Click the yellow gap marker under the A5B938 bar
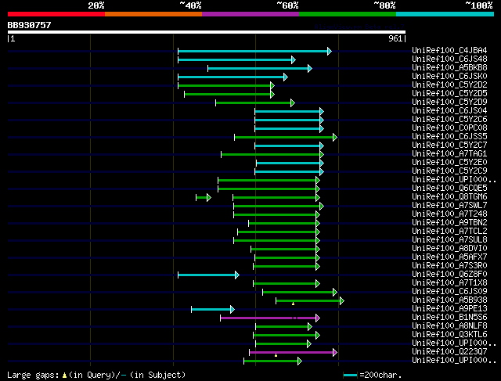501x381 pixels. point(293,304)
